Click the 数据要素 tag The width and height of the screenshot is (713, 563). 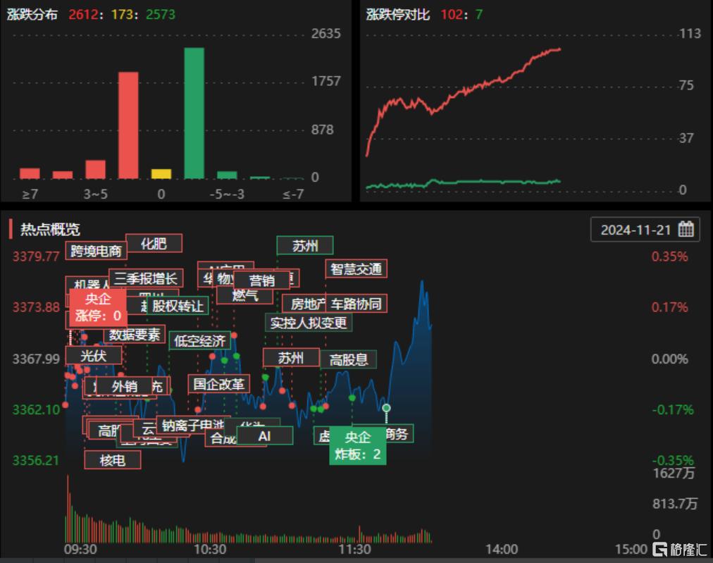click(135, 335)
